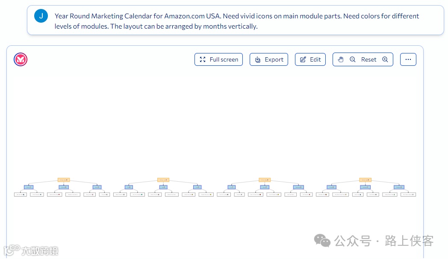Select the rightmost orange top-level node

point(365,180)
